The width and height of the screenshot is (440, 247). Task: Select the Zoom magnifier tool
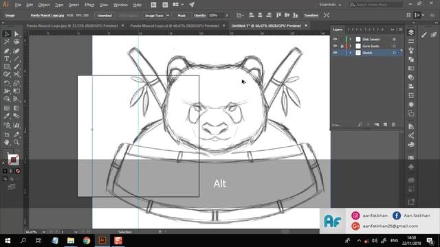point(16,142)
